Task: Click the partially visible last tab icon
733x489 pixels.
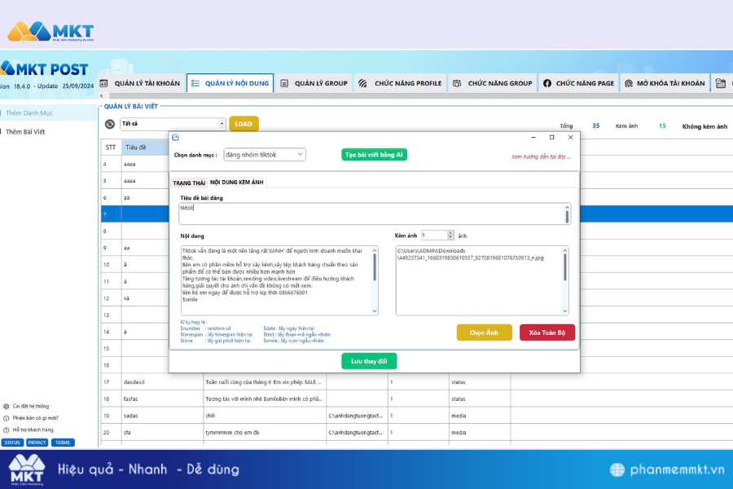Action: click(721, 83)
